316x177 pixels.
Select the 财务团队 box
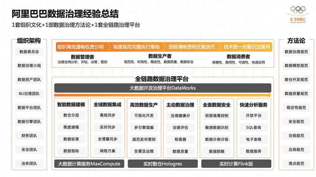[x=29, y=136]
